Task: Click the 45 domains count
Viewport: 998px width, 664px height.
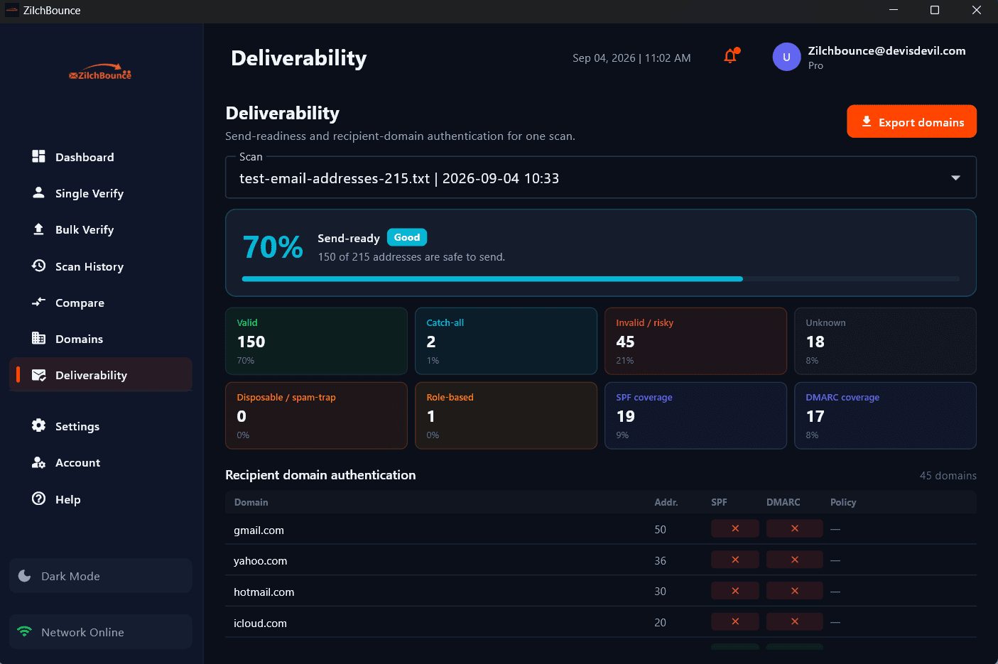Action: 948,475
